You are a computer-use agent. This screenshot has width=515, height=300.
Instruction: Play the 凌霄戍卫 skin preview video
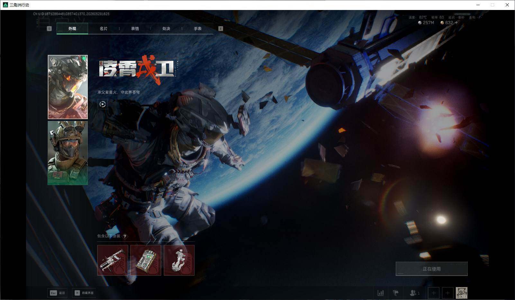pos(103,104)
